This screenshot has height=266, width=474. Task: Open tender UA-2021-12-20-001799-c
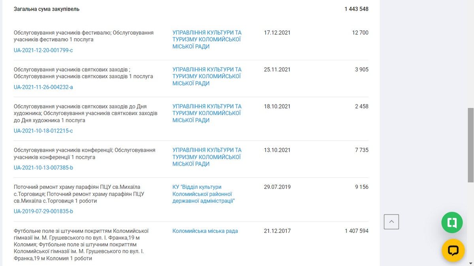tap(43, 50)
